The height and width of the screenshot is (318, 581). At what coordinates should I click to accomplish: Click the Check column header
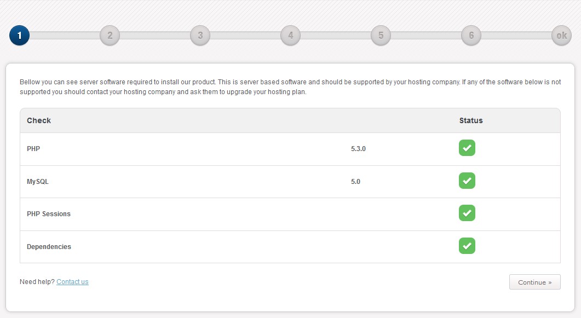coord(39,120)
